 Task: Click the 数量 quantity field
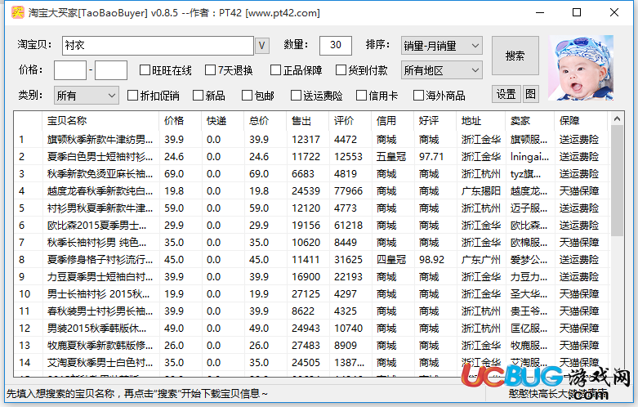(x=336, y=45)
